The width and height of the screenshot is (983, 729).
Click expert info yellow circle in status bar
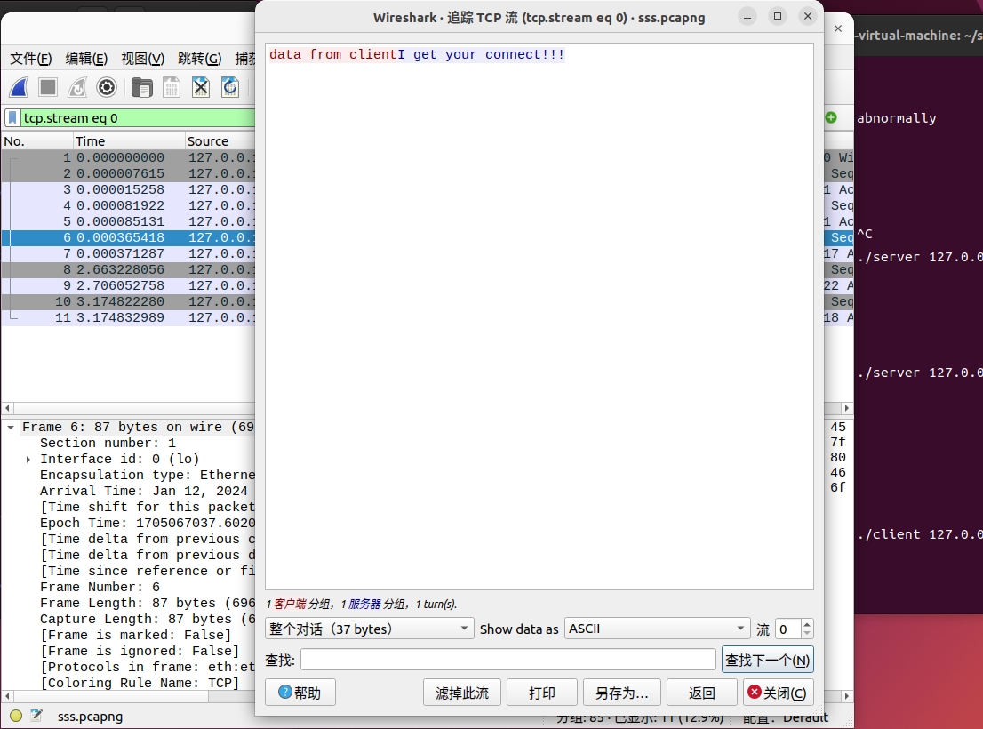click(16, 716)
